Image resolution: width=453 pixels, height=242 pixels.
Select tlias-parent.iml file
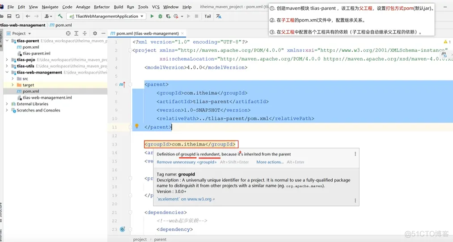pos(34,54)
